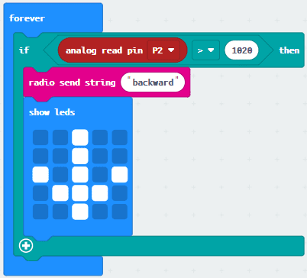Select the show leds block title
The height and width of the screenshot is (278, 307).
[x=52, y=112]
